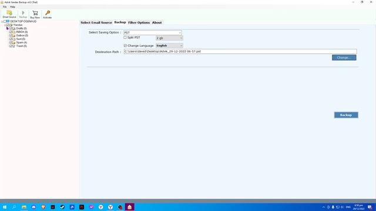Select the INBOX folder label
The image size is (376, 211).
pos(22,32)
